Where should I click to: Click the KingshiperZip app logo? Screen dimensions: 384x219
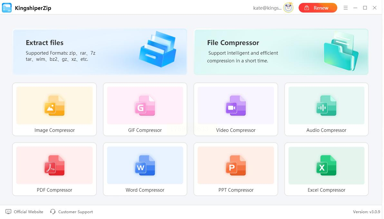tap(7, 8)
